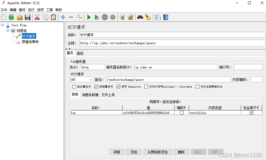Open the 查找 menu
This screenshot has height=160, width=266.
coord(22,10)
